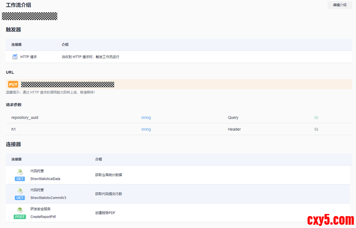This screenshot has width=356, height=228.
Task: Click the 代码托管 icon beside ShowStatisticCommitV3
Action: pos(20,191)
